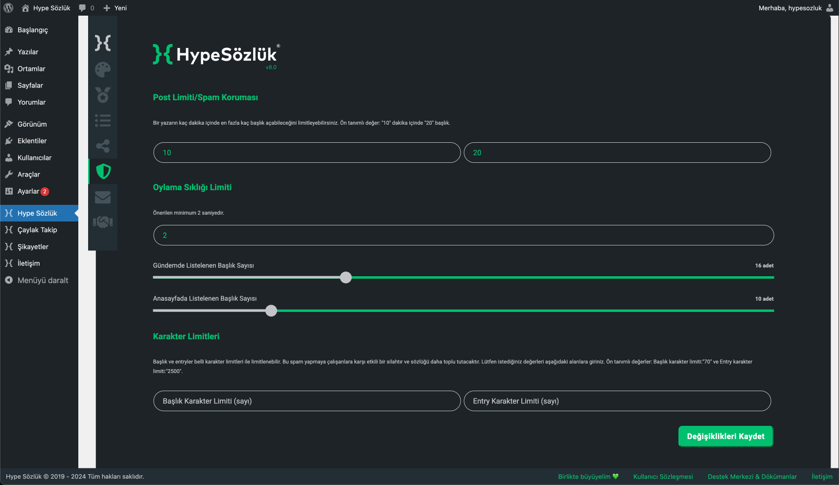This screenshot has height=485, width=839.
Task: Open İletişim sidebar menu
Action: (39, 264)
